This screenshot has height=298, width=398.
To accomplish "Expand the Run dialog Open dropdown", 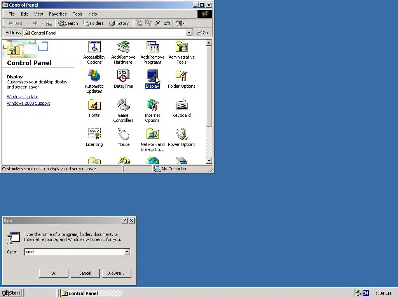I will tap(127, 252).
